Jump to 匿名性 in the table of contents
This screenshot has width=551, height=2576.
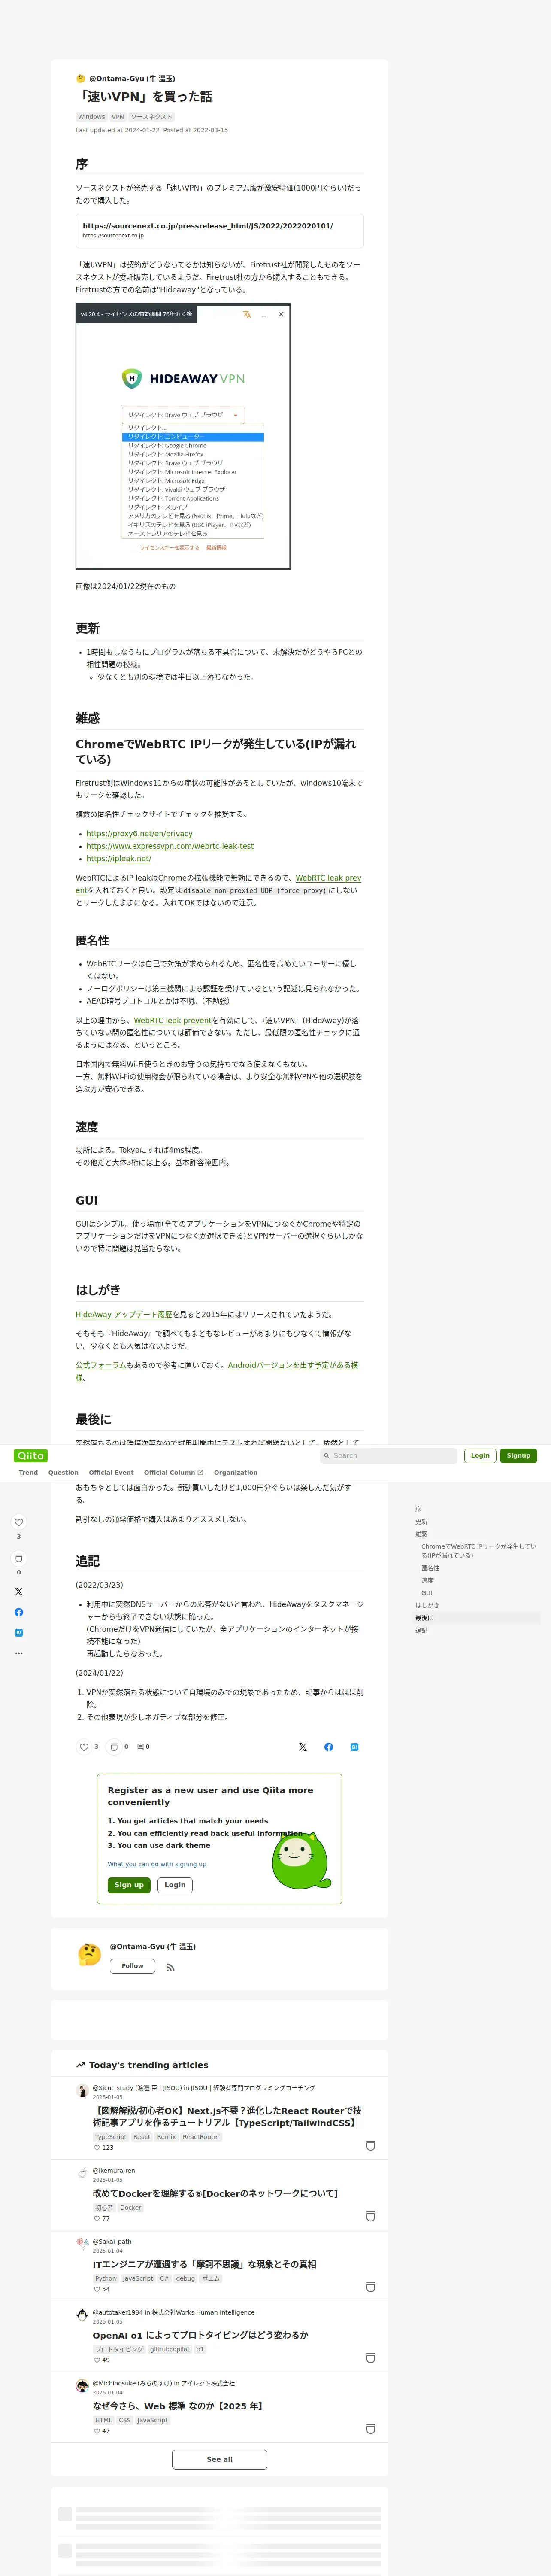pos(430,1568)
